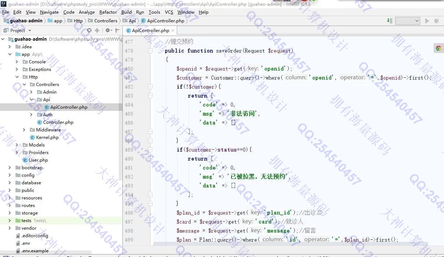Open the Window menu

pos(186,12)
